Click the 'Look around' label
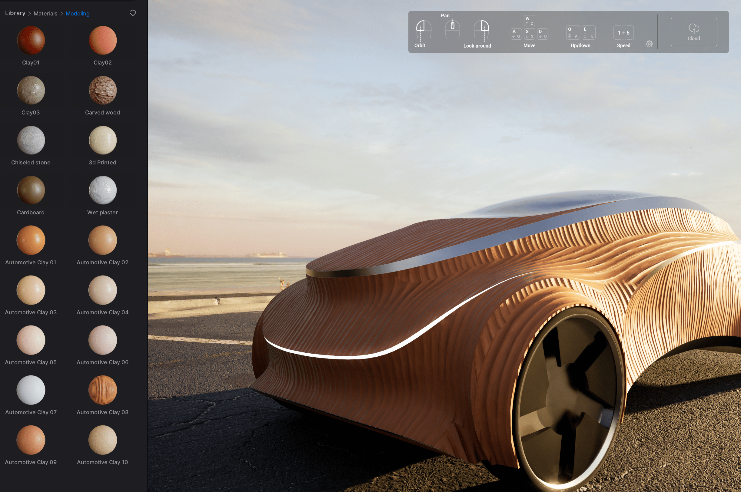The width and height of the screenshot is (741, 492). (477, 46)
